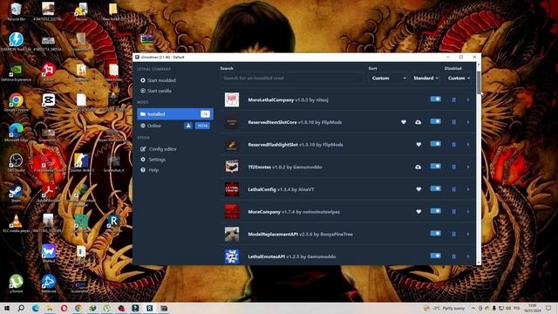This screenshot has width=558, height=314.
Task: Open the Recycle Bin desktop icon
Action: 16,11
